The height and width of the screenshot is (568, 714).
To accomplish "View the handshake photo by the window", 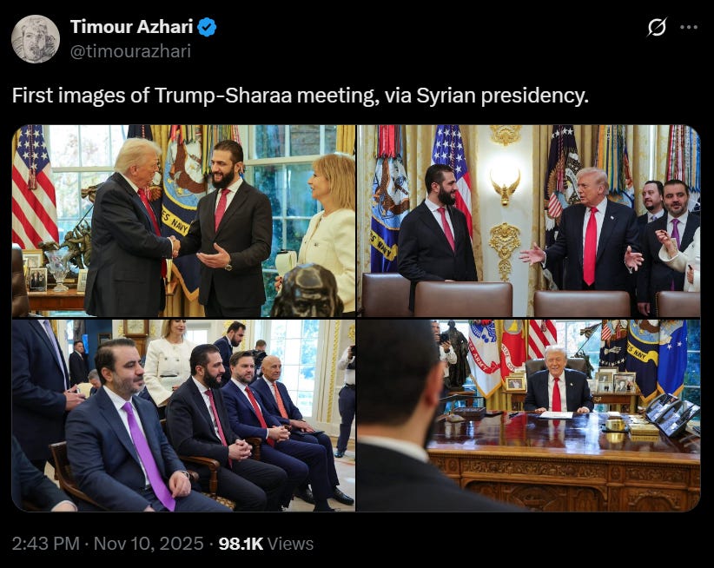I will tap(183, 221).
